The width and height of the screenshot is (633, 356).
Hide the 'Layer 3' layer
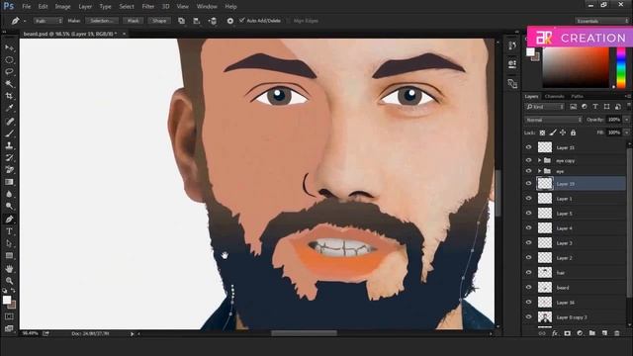pyautogui.click(x=528, y=242)
